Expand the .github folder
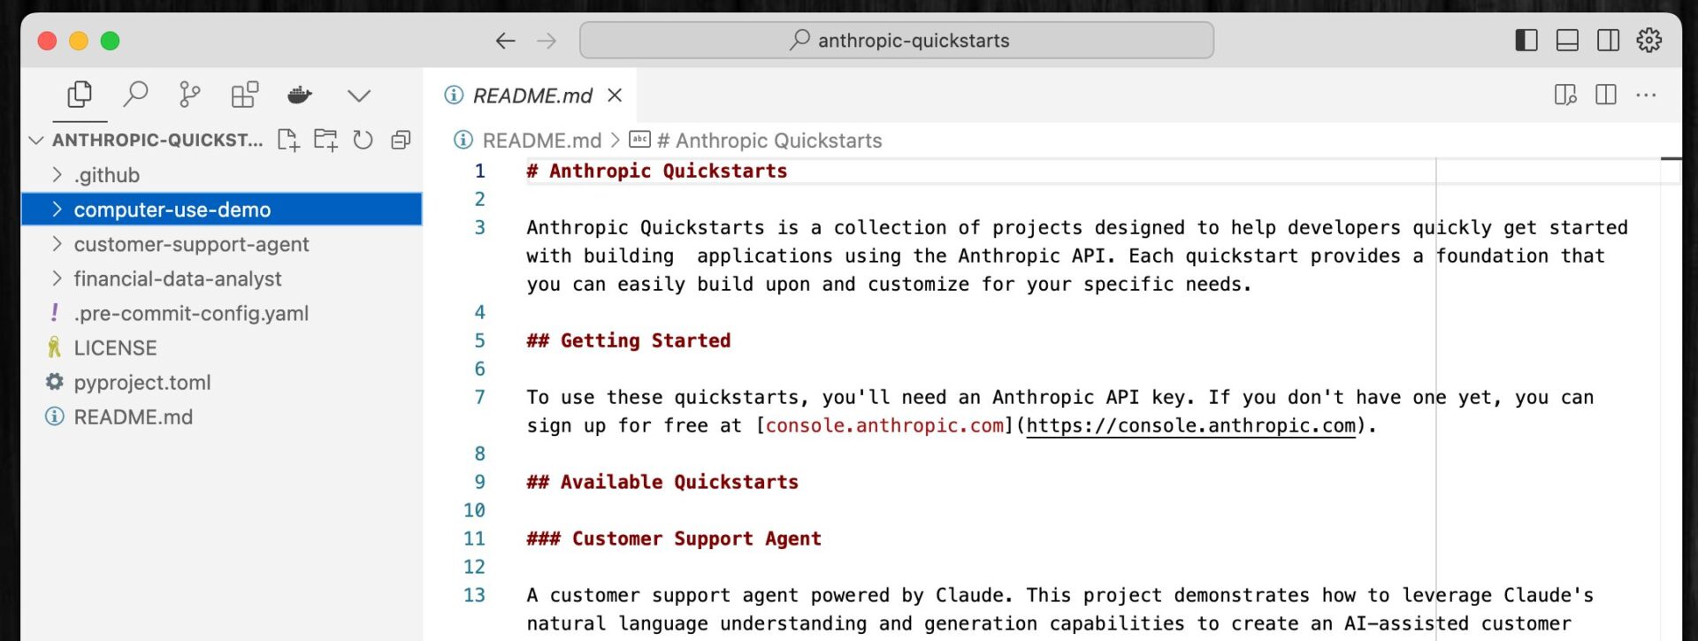Image resolution: width=1698 pixels, height=641 pixels. pos(106,175)
